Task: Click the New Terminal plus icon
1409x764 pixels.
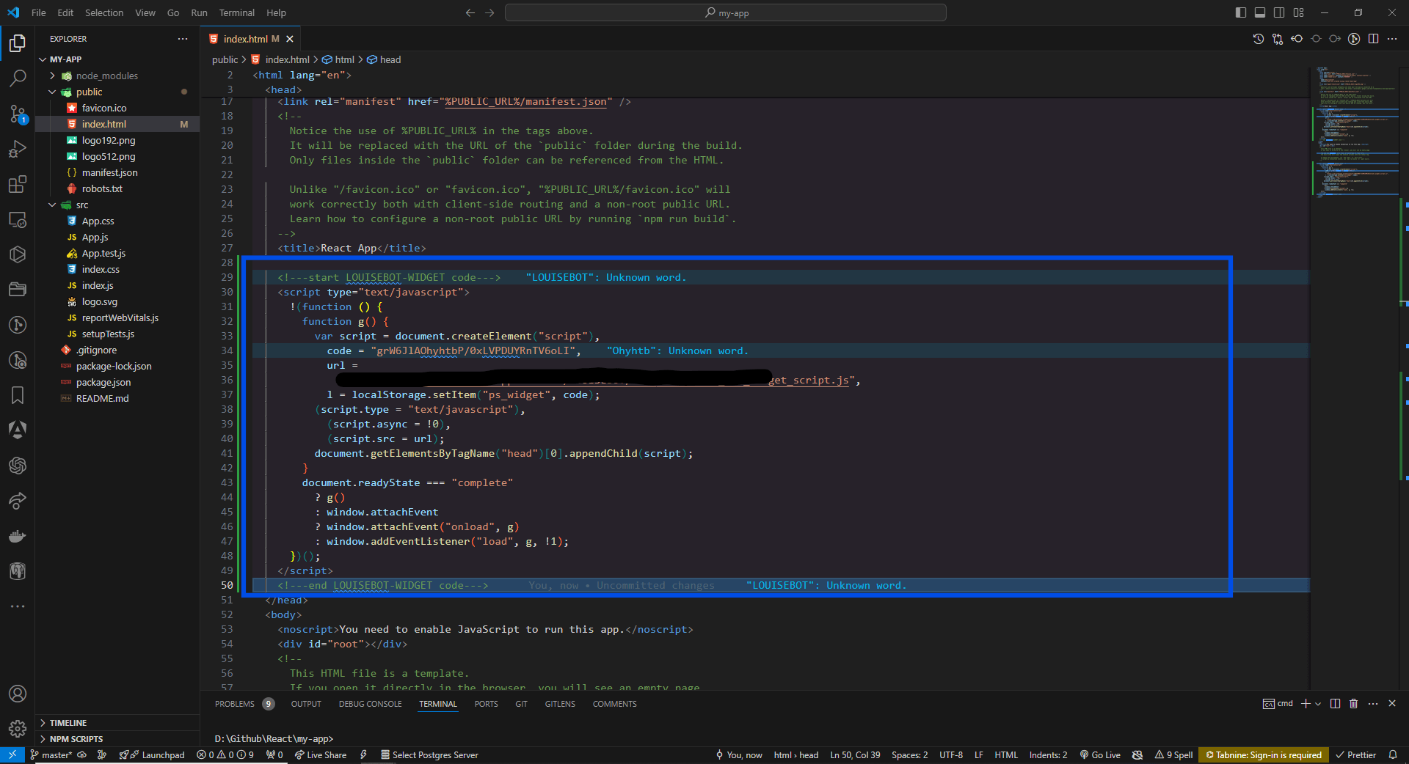Action: pyautogui.click(x=1306, y=703)
